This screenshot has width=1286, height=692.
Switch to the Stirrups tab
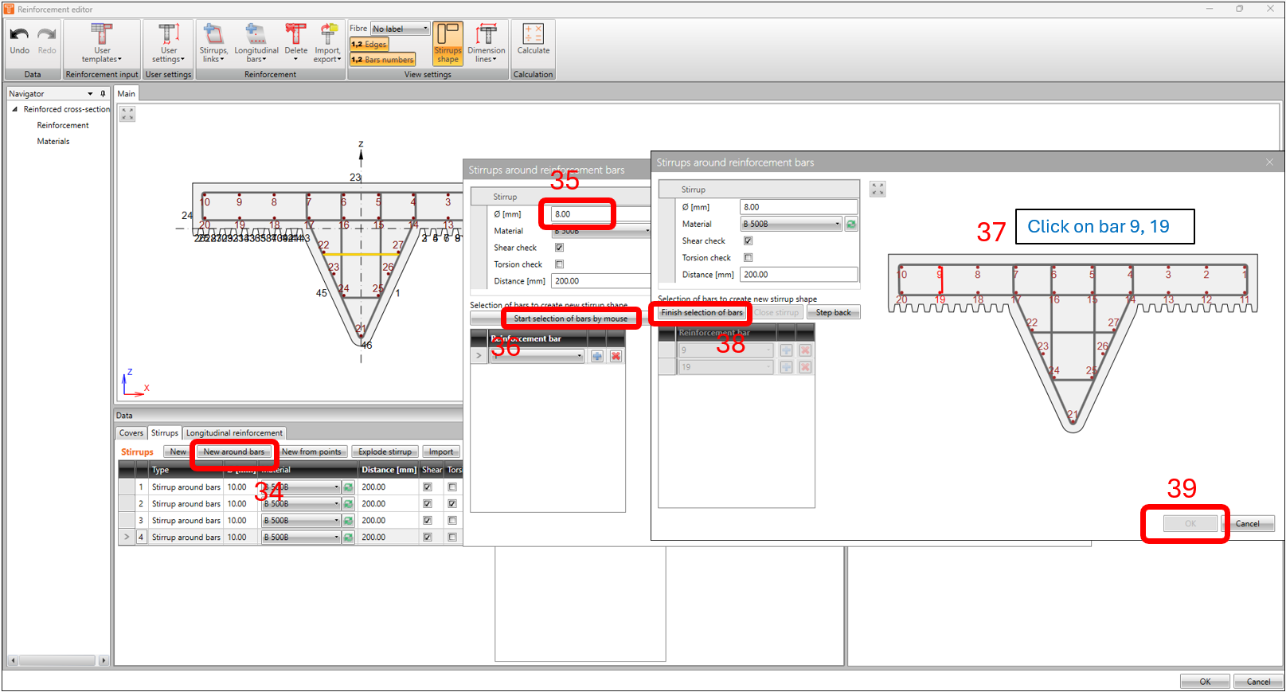pos(165,433)
